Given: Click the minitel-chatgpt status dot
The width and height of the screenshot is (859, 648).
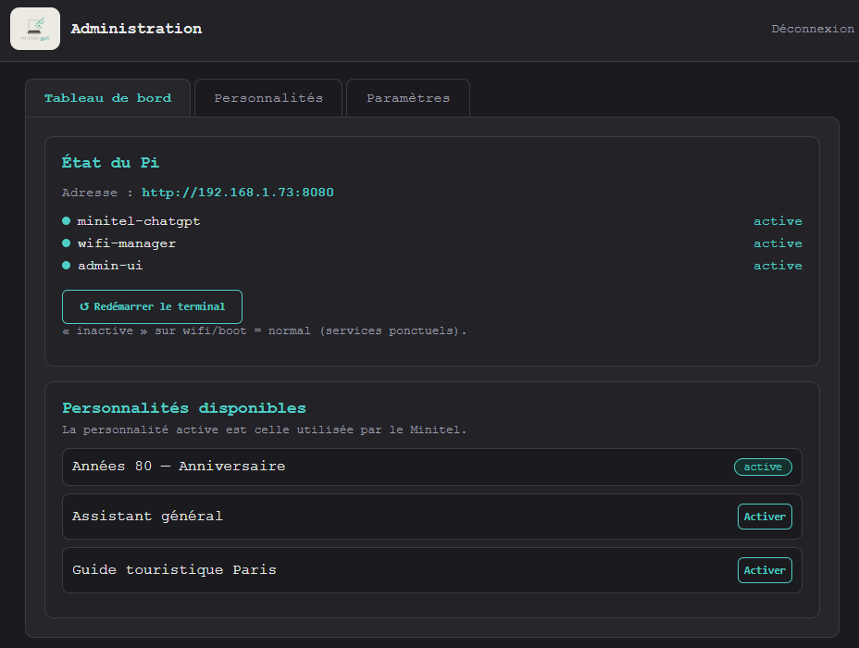Looking at the screenshot, I should click(67, 220).
